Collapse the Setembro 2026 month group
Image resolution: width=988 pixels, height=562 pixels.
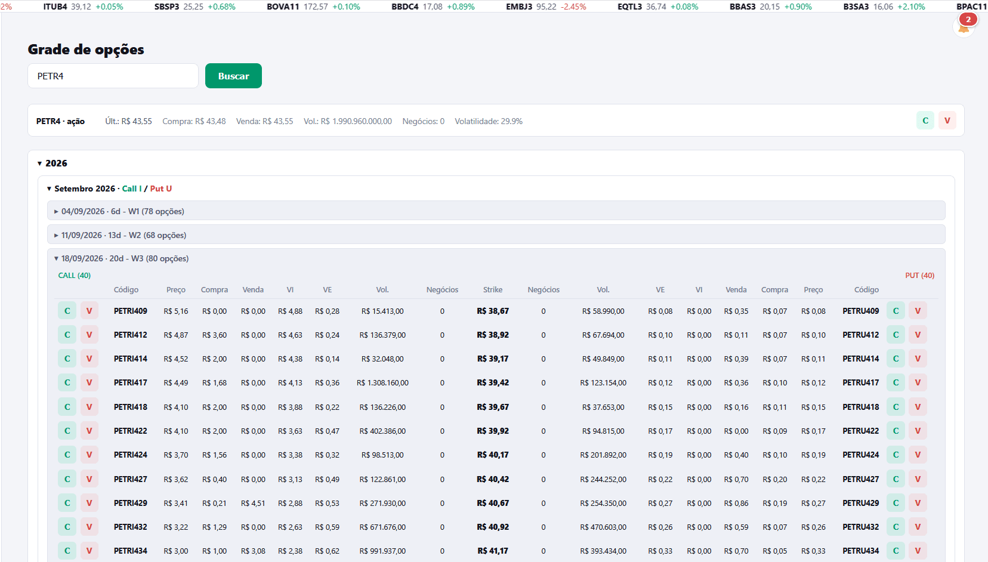tap(110, 189)
